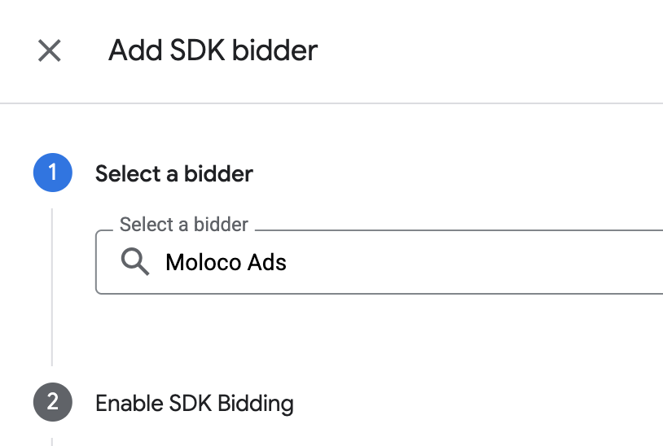
Task: Close the Add SDK bidder dialog
Action: (50, 50)
